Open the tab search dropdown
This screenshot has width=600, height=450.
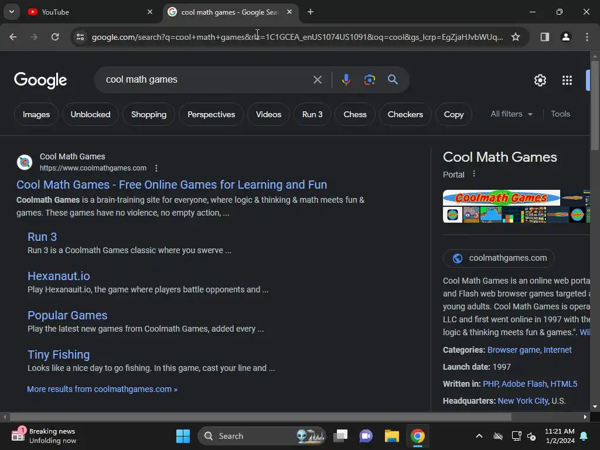[12, 12]
